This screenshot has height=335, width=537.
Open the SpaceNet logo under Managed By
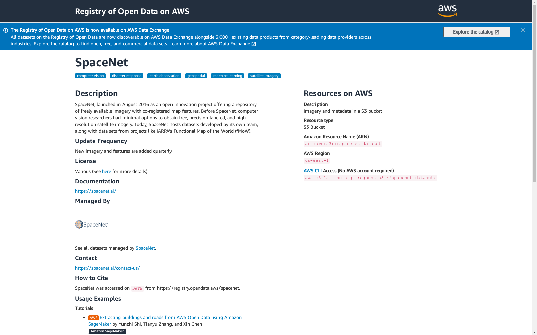92,224
